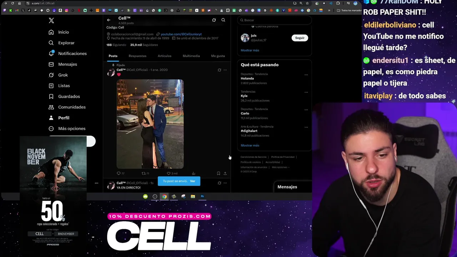
Task: Click the Guardados bookmark icon in the sidebar
Action: [x=51, y=96]
